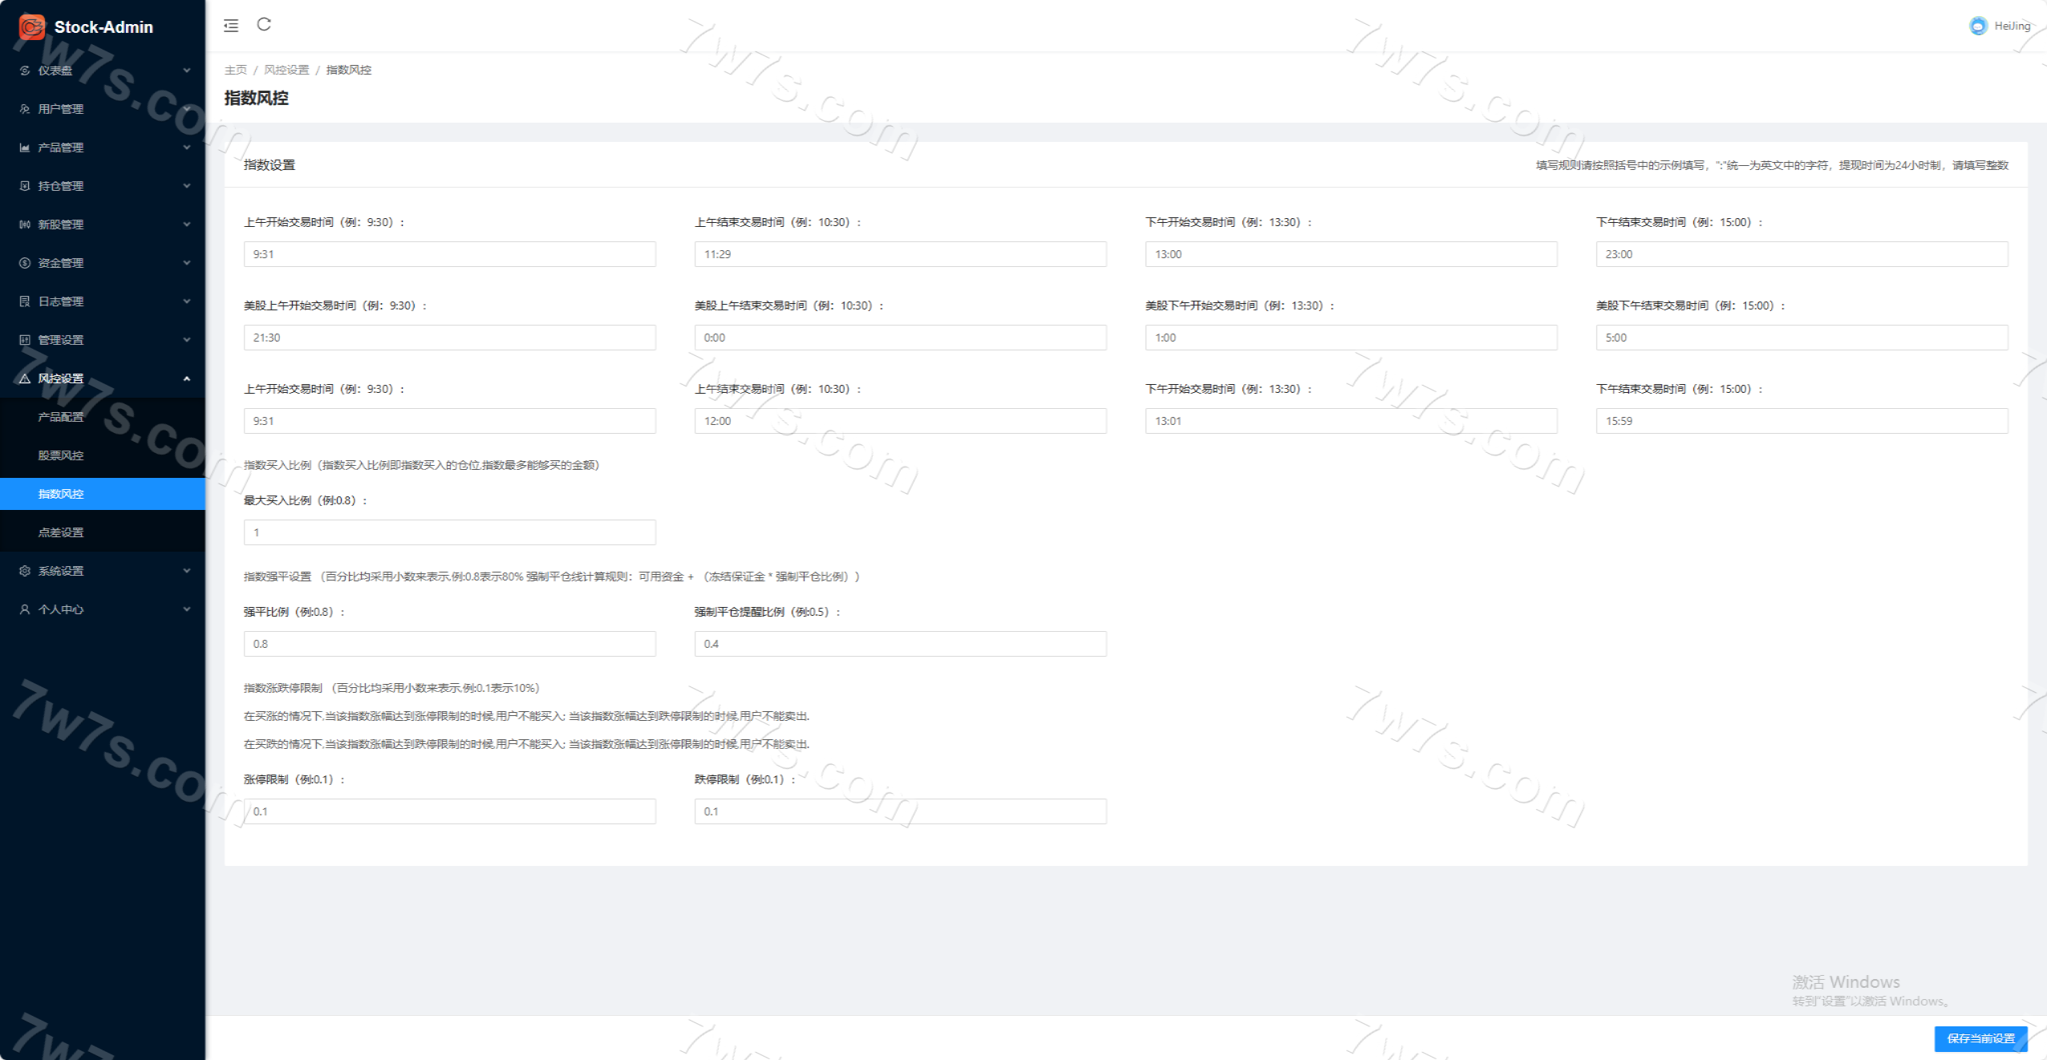The image size is (2047, 1060).
Task: Click the 仪表盘 dashboard icon
Action: pos(25,71)
